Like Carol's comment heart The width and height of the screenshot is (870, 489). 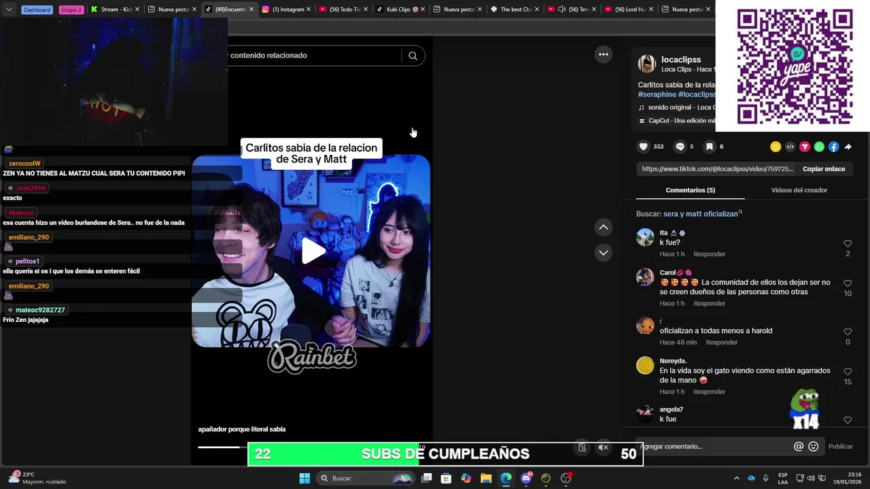(x=848, y=283)
